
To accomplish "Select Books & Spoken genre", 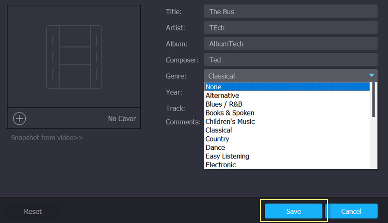I will (287, 113).
